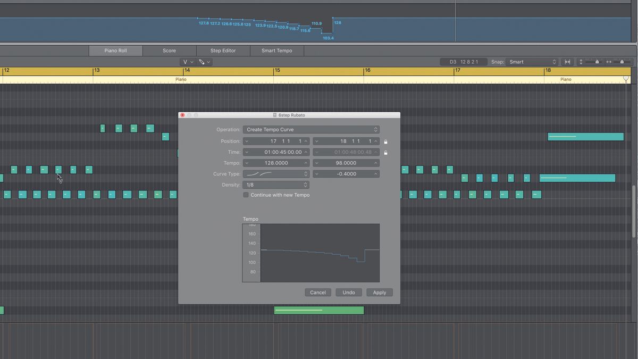
Task: Click the lock icon beside the Position fields
Action: 385,141
